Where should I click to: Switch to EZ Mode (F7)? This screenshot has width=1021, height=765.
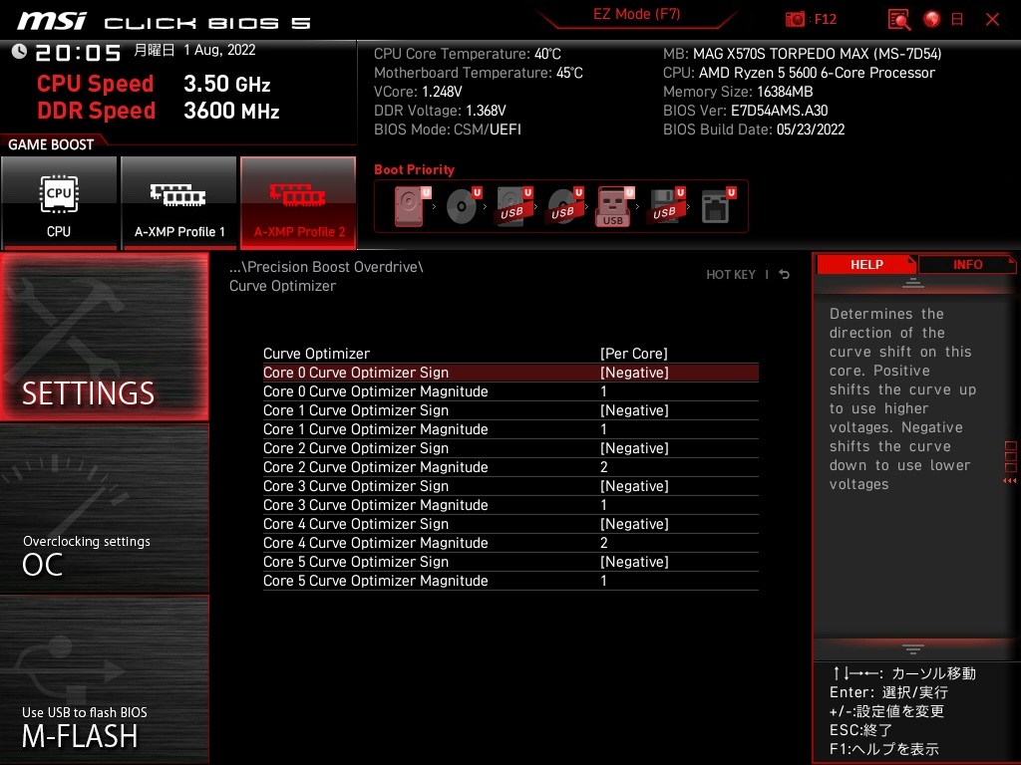point(637,14)
